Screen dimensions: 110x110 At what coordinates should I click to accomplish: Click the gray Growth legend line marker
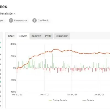(84, 100)
